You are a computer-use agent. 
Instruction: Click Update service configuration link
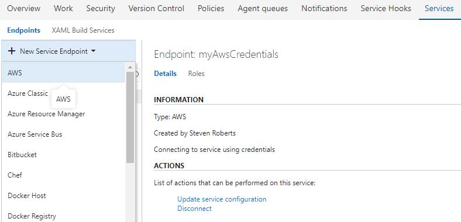point(222,199)
